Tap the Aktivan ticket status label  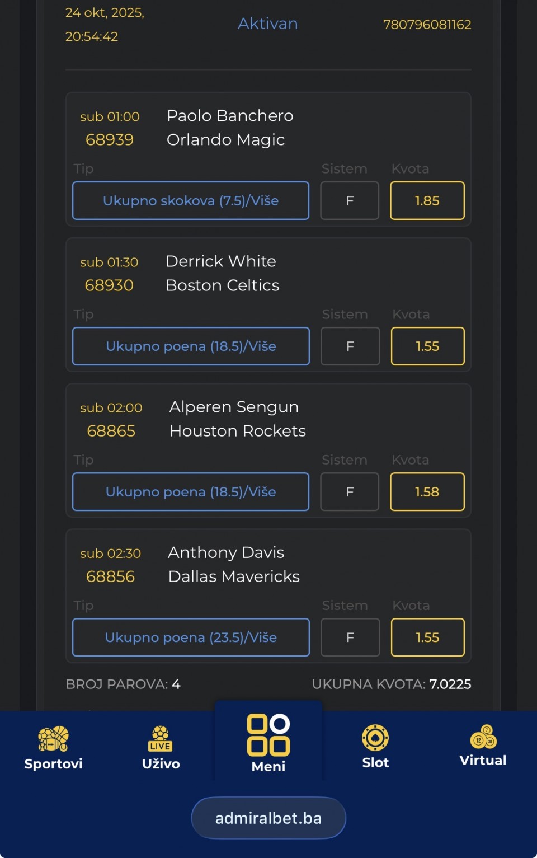pyautogui.click(x=268, y=24)
